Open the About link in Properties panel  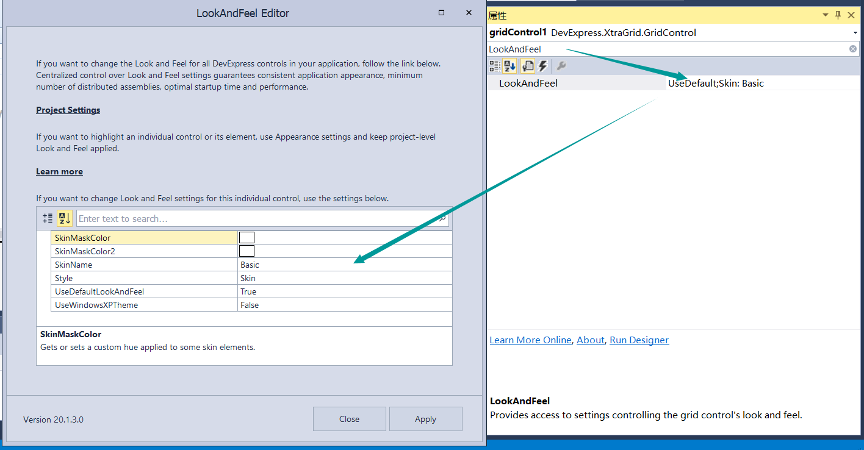click(590, 340)
